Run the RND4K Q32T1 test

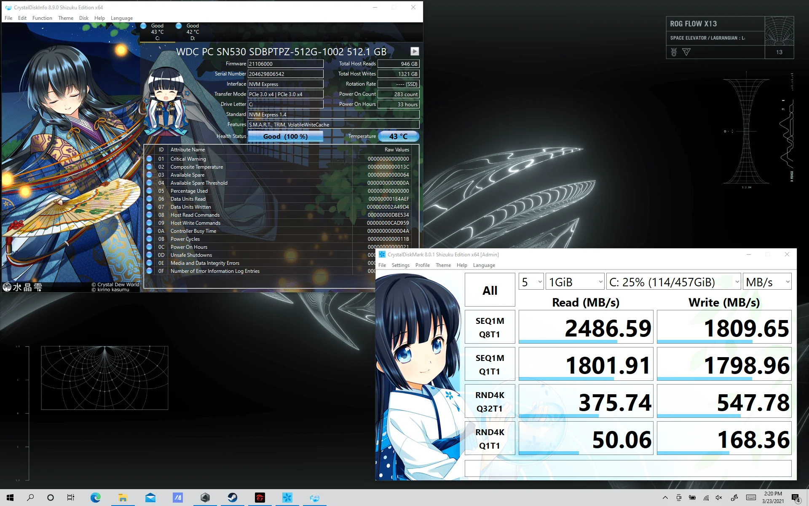click(x=490, y=402)
